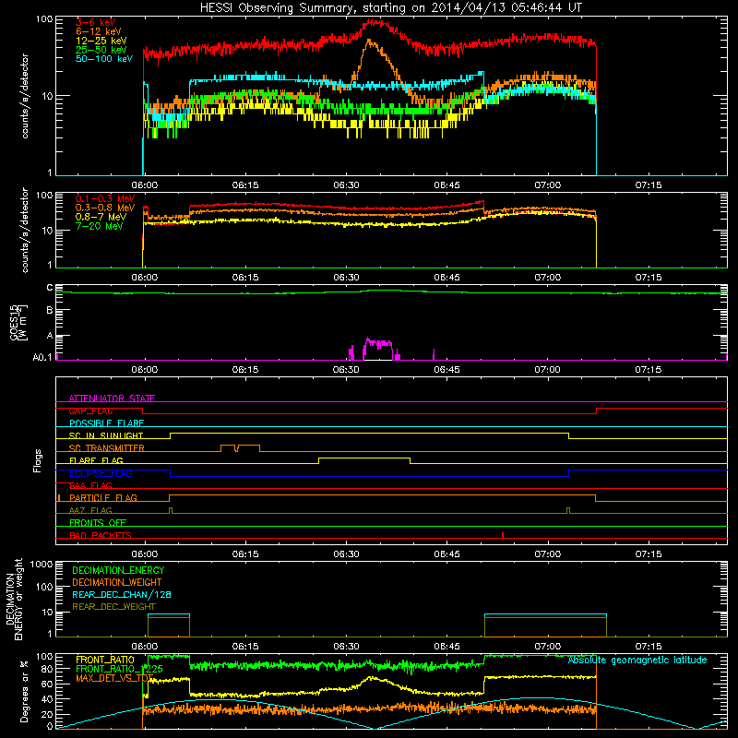Click the AAZ_FLAG label
Viewport: 738px width, 738px height.
coord(90,511)
